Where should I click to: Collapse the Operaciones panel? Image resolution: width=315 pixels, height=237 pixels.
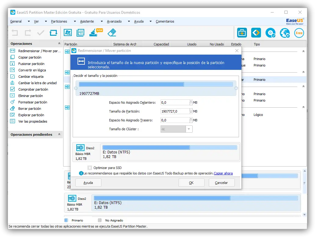(59, 44)
